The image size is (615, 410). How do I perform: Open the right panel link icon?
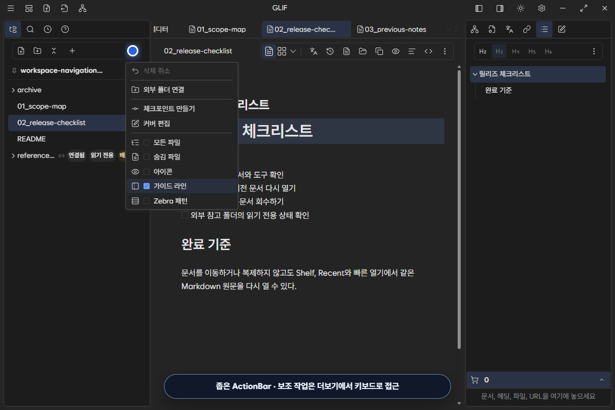527,29
